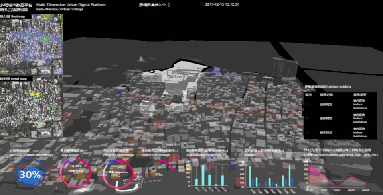Click the tallest bar in Top 5 Rated Exhibition
383x195 pixels.
point(203,175)
